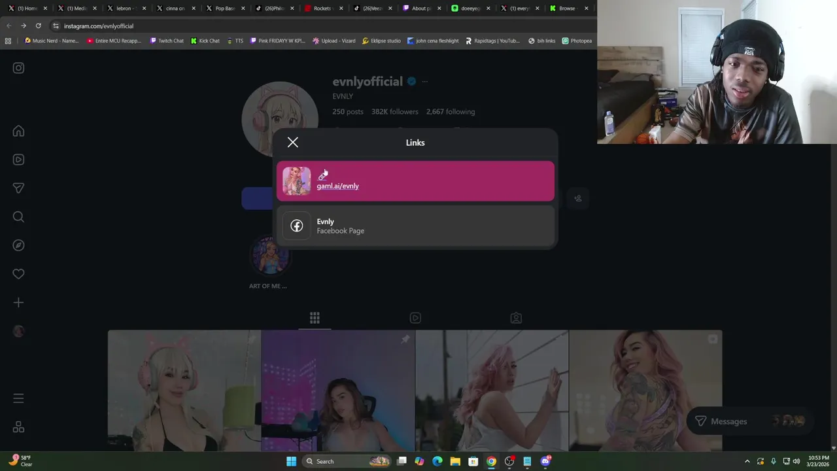Viewport: 837px width, 471px height.
Task: Open Microsoft Edge from the taskbar
Action: coord(437,461)
